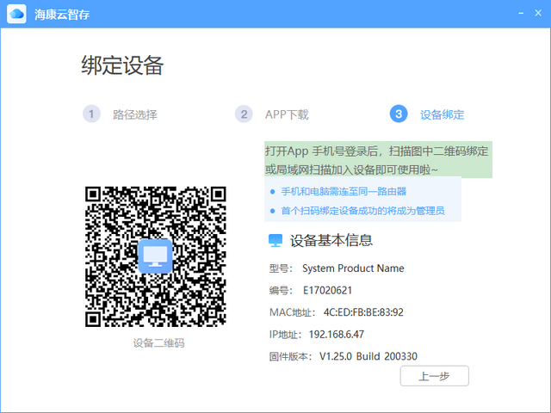Go to the APP下载 step
This screenshot has width=551, height=413.
(287, 114)
